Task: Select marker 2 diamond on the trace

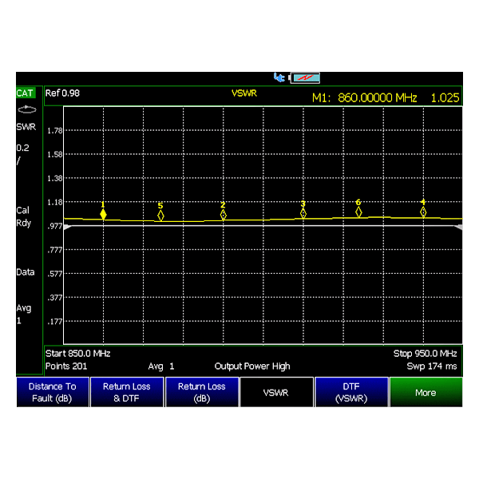Action: click(223, 215)
